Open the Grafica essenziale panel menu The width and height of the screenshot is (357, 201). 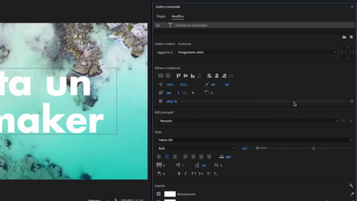click(x=352, y=7)
